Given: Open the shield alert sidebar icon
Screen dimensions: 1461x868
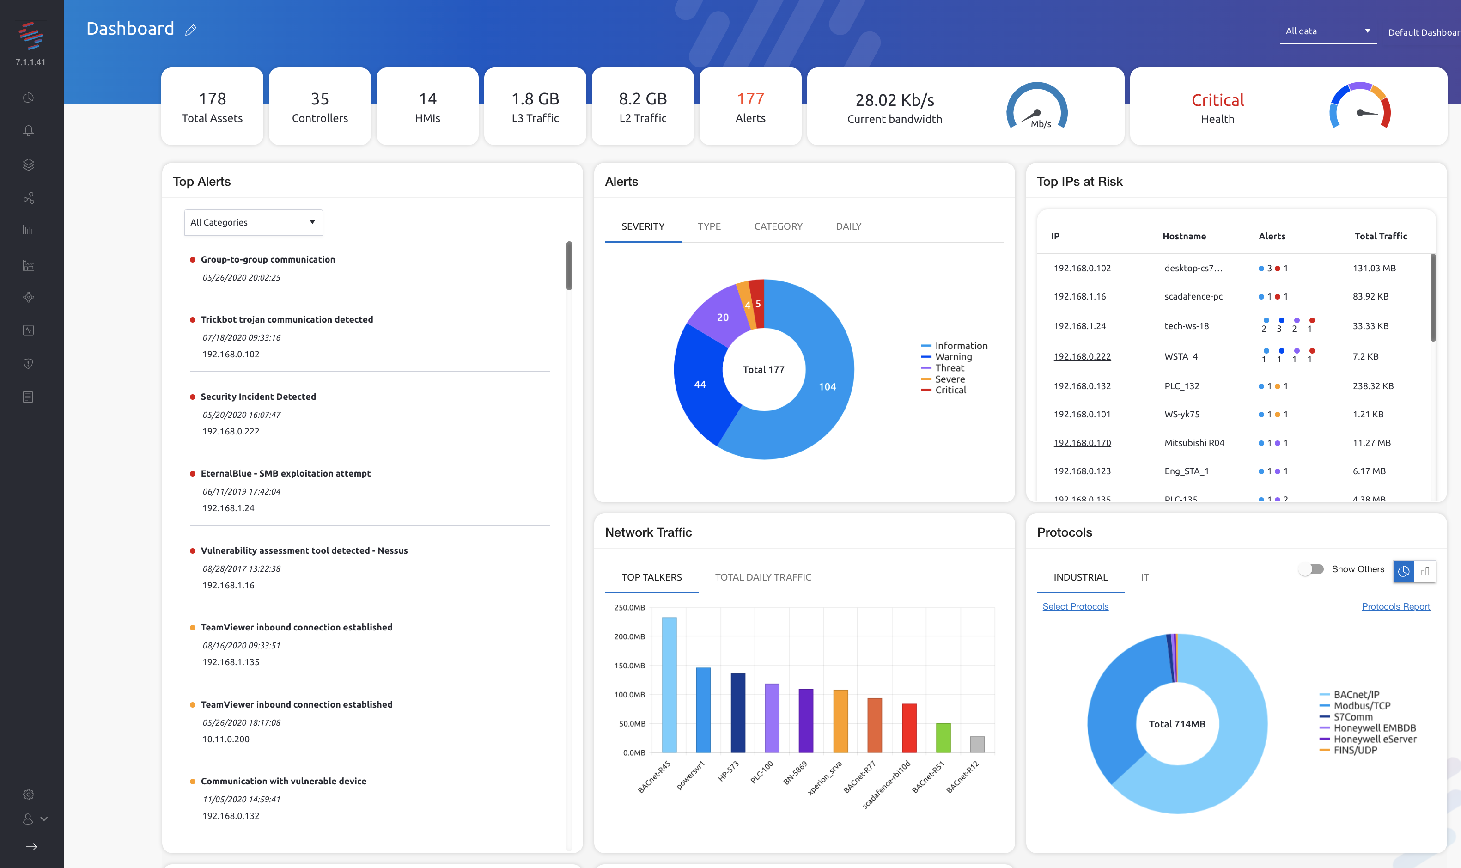Looking at the screenshot, I should [28, 364].
